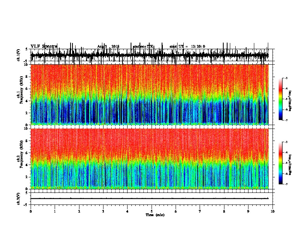Viewport: 307px width, 237px height.
Task: Click time axis tick label 3
Action: [x=103, y=211]
